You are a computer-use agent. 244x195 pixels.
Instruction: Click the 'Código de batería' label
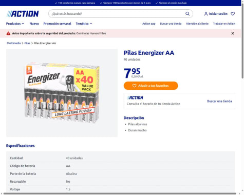23,166
